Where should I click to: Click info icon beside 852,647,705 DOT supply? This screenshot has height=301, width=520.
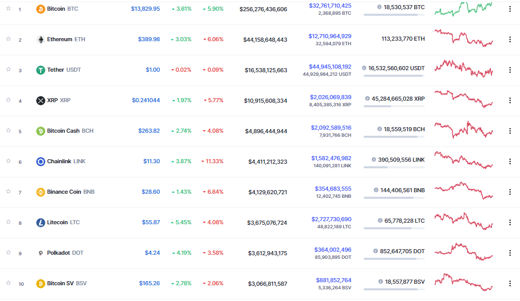(375, 251)
